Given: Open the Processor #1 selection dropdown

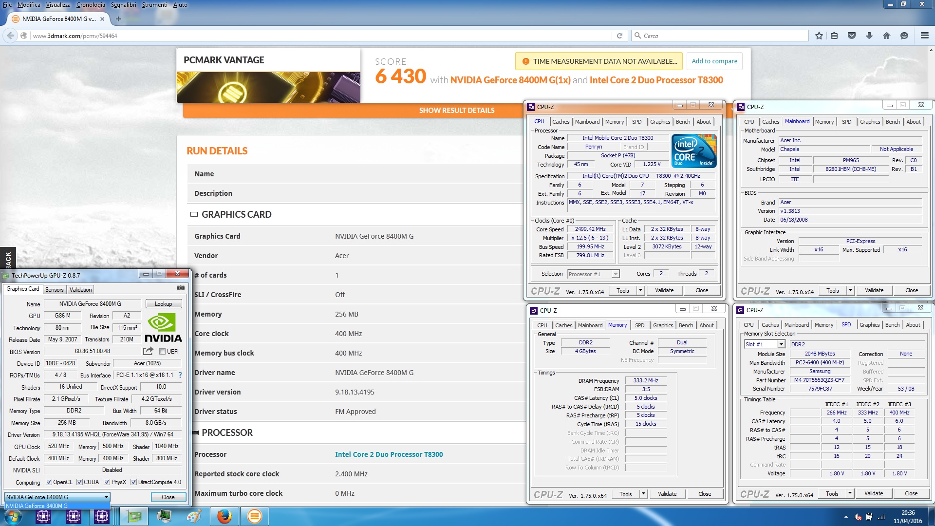Looking at the screenshot, I should coord(594,274).
